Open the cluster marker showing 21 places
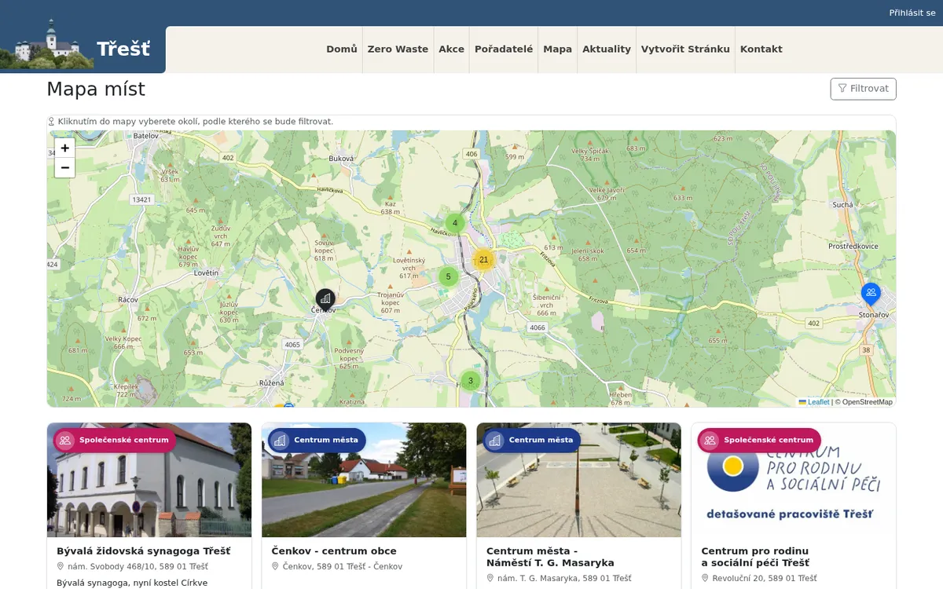This screenshot has width=943, height=589. 483,259
